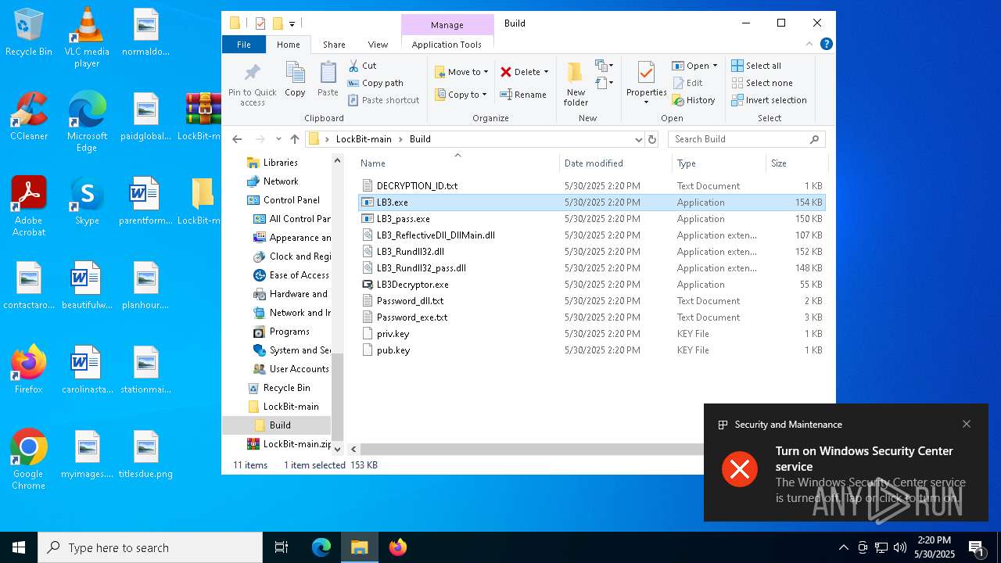Viewport: 1001px width, 563px height.
Task: Open address bar history dropdown
Action: pos(638,139)
